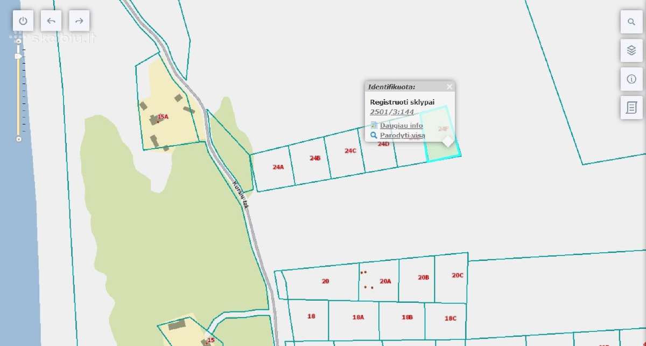
Task: Go back to the previous map extent
Action: [x=51, y=21]
